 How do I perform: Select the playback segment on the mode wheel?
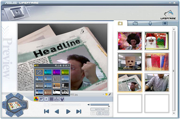point(24,105)
